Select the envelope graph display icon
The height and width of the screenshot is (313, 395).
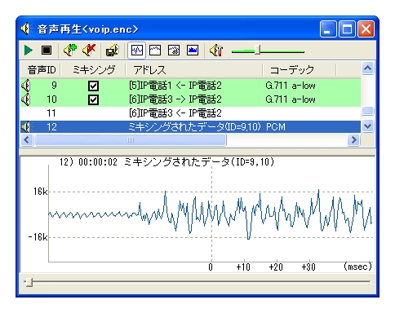(x=155, y=51)
